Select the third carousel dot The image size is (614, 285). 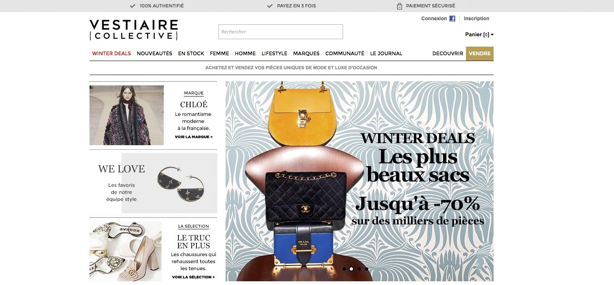[x=359, y=269]
